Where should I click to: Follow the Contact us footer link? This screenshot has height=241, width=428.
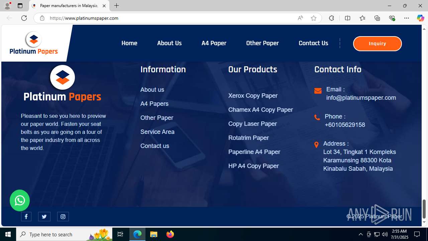(x=155, y=146)
